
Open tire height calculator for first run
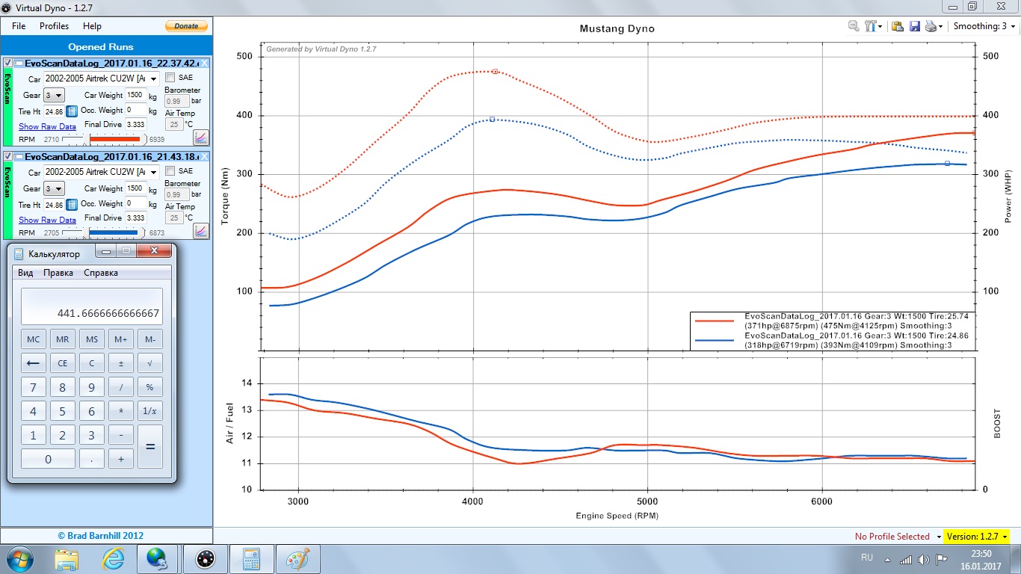72,111
